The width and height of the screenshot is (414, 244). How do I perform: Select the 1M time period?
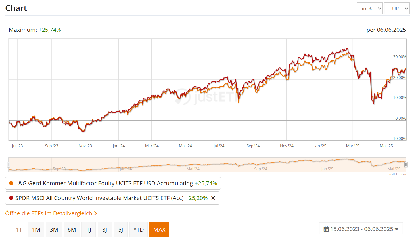(x=36, y=230)
